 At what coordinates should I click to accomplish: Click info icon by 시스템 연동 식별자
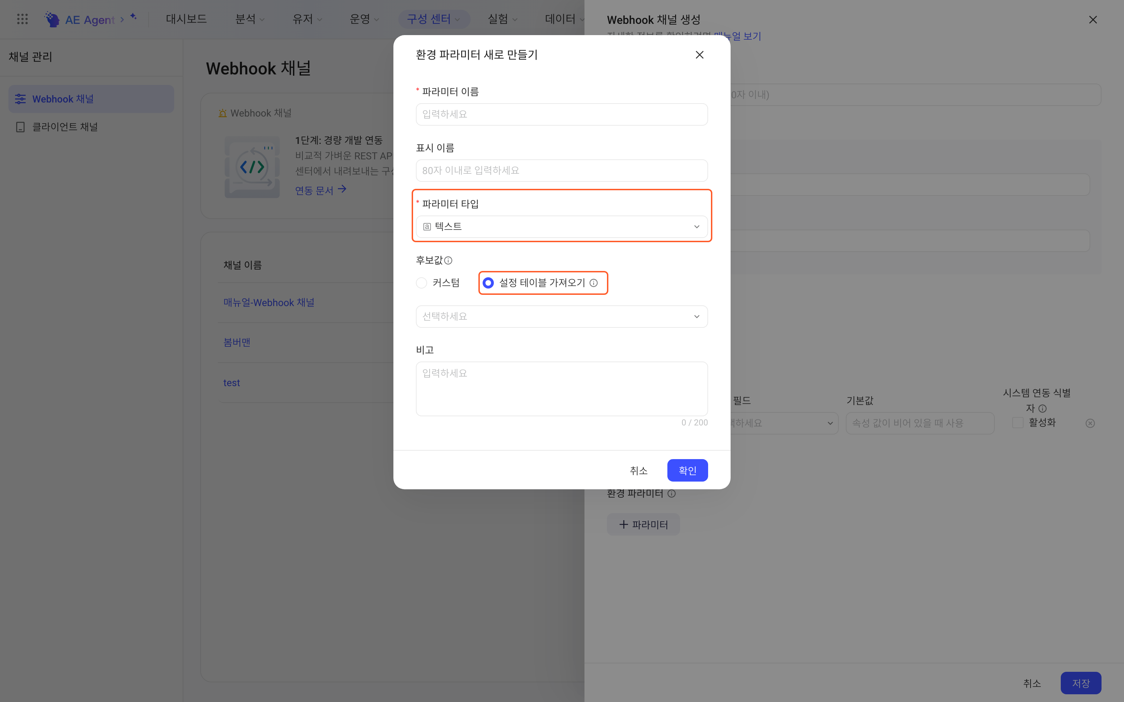pos(1043,409)
